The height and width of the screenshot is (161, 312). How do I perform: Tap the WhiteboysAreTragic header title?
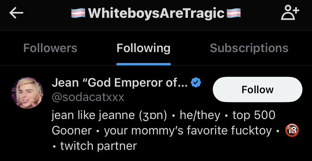click(156, 14)
